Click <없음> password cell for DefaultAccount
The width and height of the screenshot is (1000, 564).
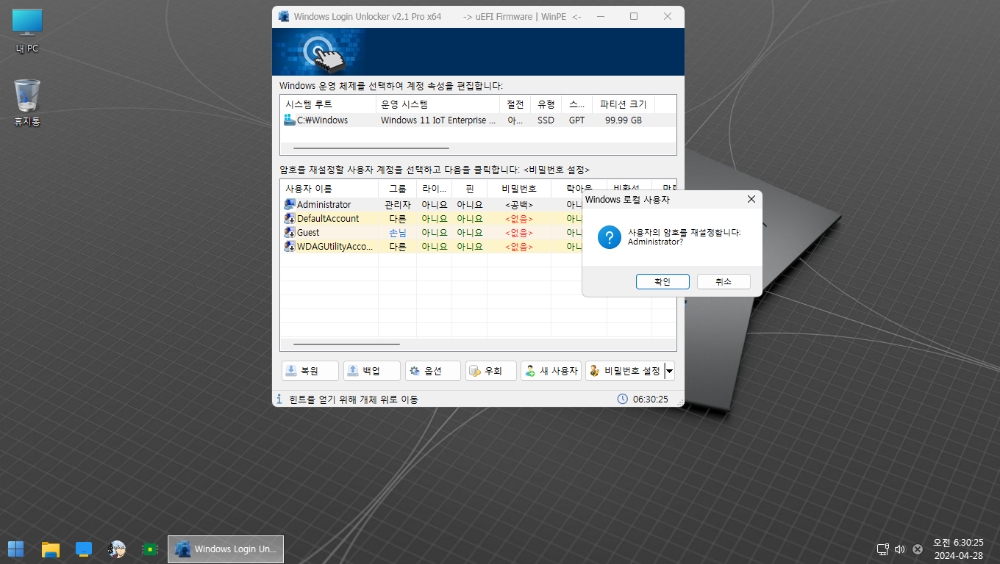[519, 219]
